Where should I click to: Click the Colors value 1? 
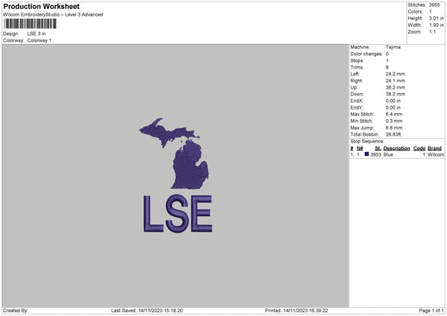coord(431,12)
